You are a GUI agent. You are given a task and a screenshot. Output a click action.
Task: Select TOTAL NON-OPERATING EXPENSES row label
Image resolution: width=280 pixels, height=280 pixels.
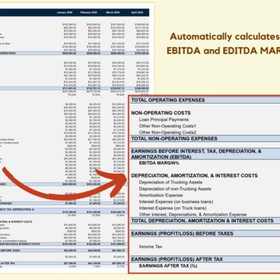pos(174,139)
